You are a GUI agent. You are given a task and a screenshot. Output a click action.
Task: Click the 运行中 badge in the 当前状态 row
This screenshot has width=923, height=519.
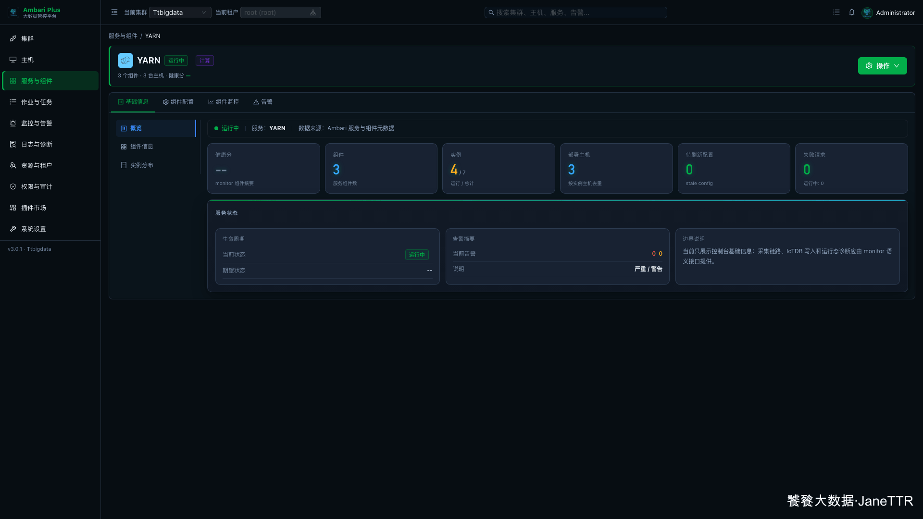417,255
